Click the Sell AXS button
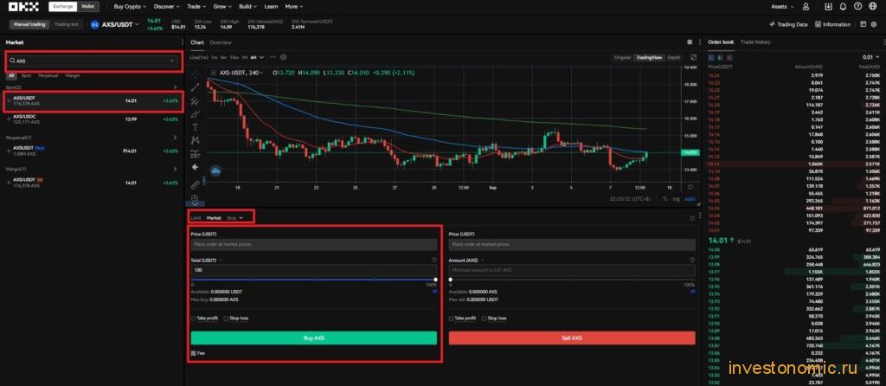This screenshot has width=886, height=386. 572,338
